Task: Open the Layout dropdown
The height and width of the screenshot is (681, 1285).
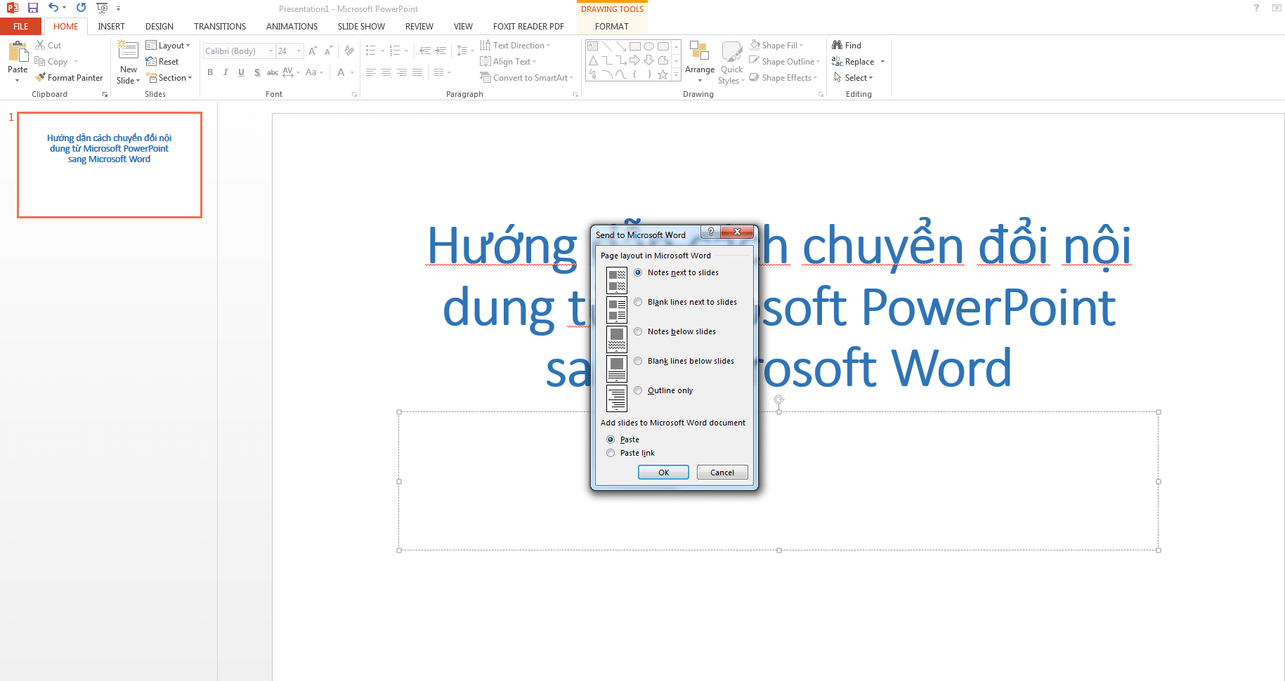Action: [x=168, y=46]
